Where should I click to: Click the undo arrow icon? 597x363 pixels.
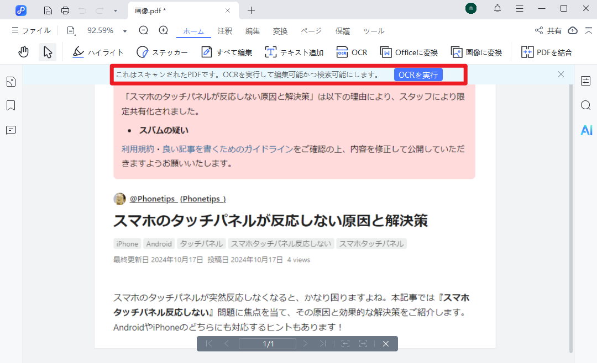[x=82, y=10]
